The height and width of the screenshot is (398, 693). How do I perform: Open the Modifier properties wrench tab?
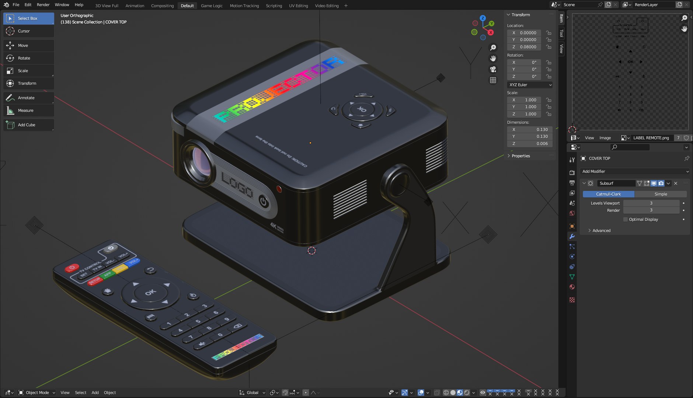(572, 236)
